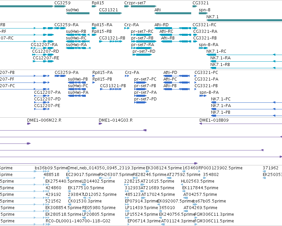Click the RpII15-RA transcript label
The image size is (282, 226).
pos(102,25)
